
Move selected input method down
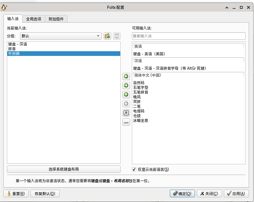pyautogui.click(x=126, y=104)
